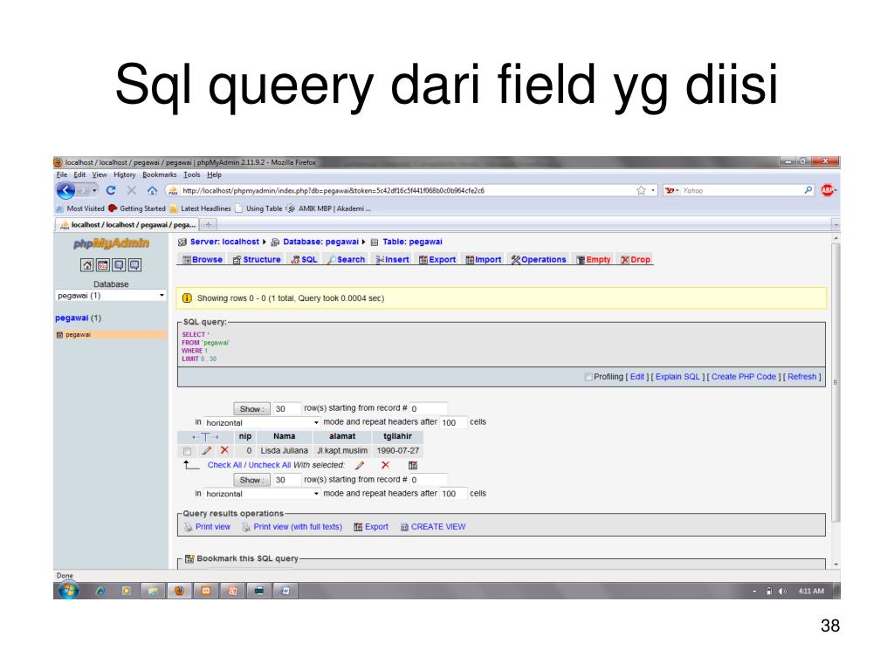Click the Refresh link in SQL box
The width and height of the screenshot is (894, 670).
(x=801, y=377)
